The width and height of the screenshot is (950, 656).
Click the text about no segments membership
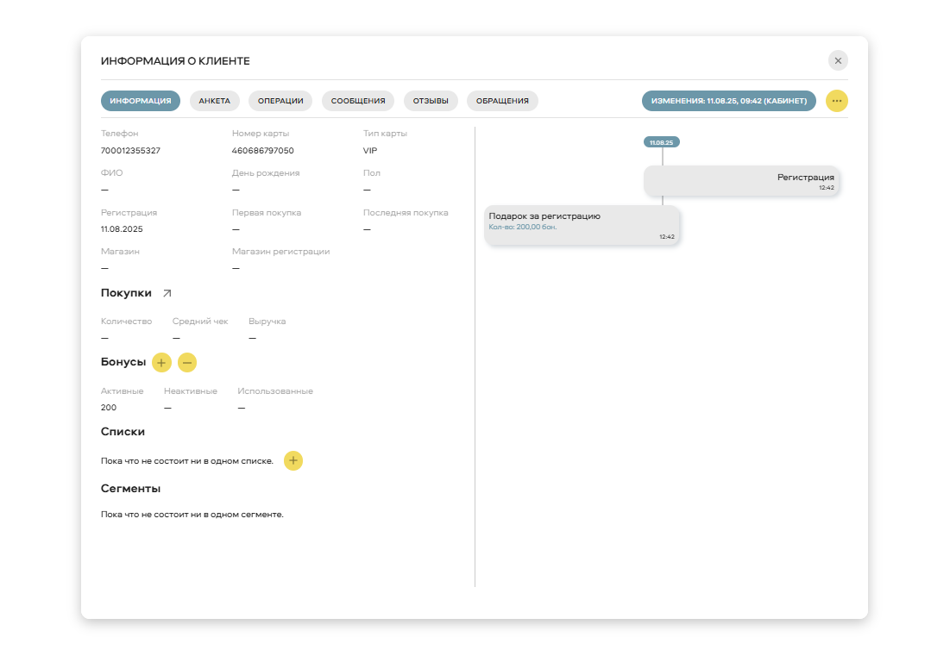(x=192, y=515)
